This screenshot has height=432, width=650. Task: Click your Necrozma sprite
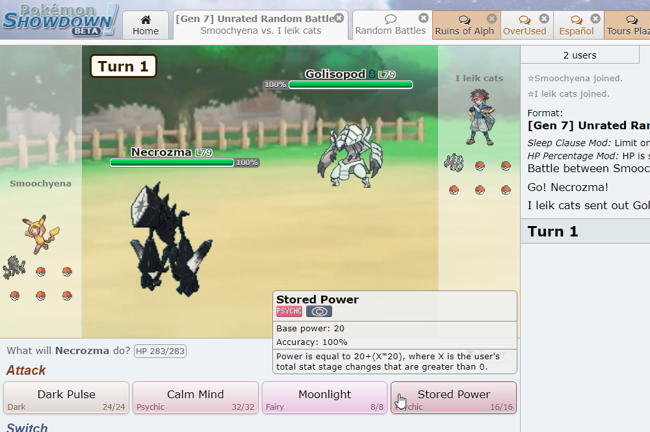coord(171,240)
